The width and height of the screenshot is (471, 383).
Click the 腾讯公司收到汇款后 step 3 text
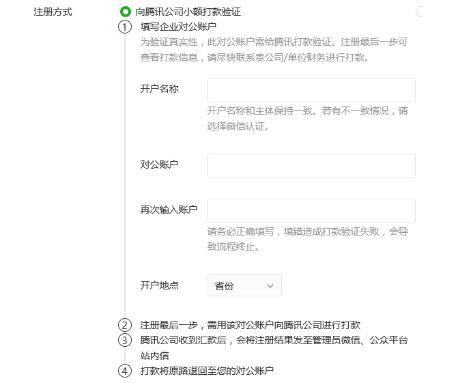(274, 340)
